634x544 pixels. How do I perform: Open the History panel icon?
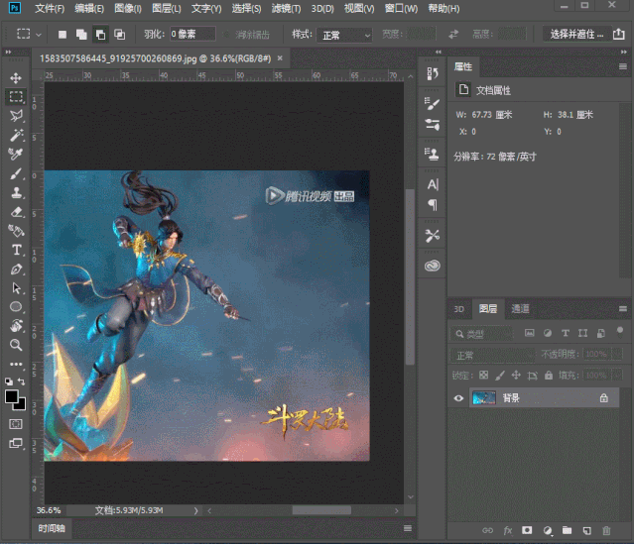pos(433,73)
